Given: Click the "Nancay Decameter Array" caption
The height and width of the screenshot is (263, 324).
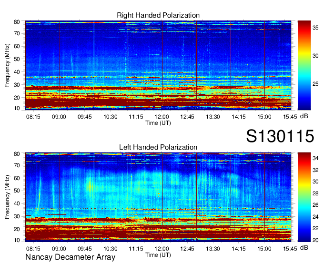Looking at the screenshot, I should 70,257.
